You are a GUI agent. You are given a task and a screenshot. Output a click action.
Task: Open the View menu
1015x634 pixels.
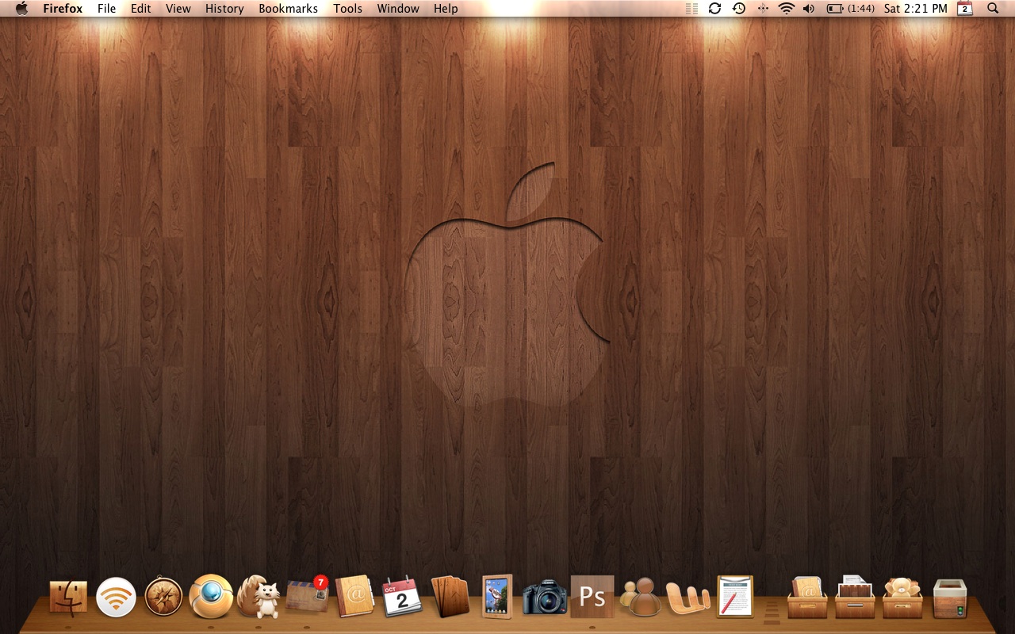[178, 9]
